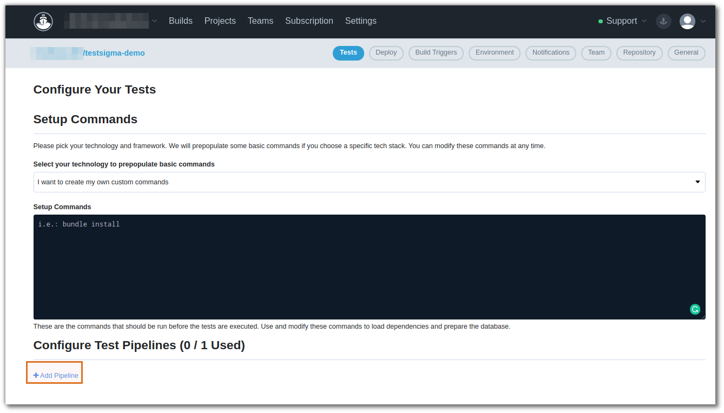
Task: Open the user avatar account menu
Action: (x=687, y=21)
